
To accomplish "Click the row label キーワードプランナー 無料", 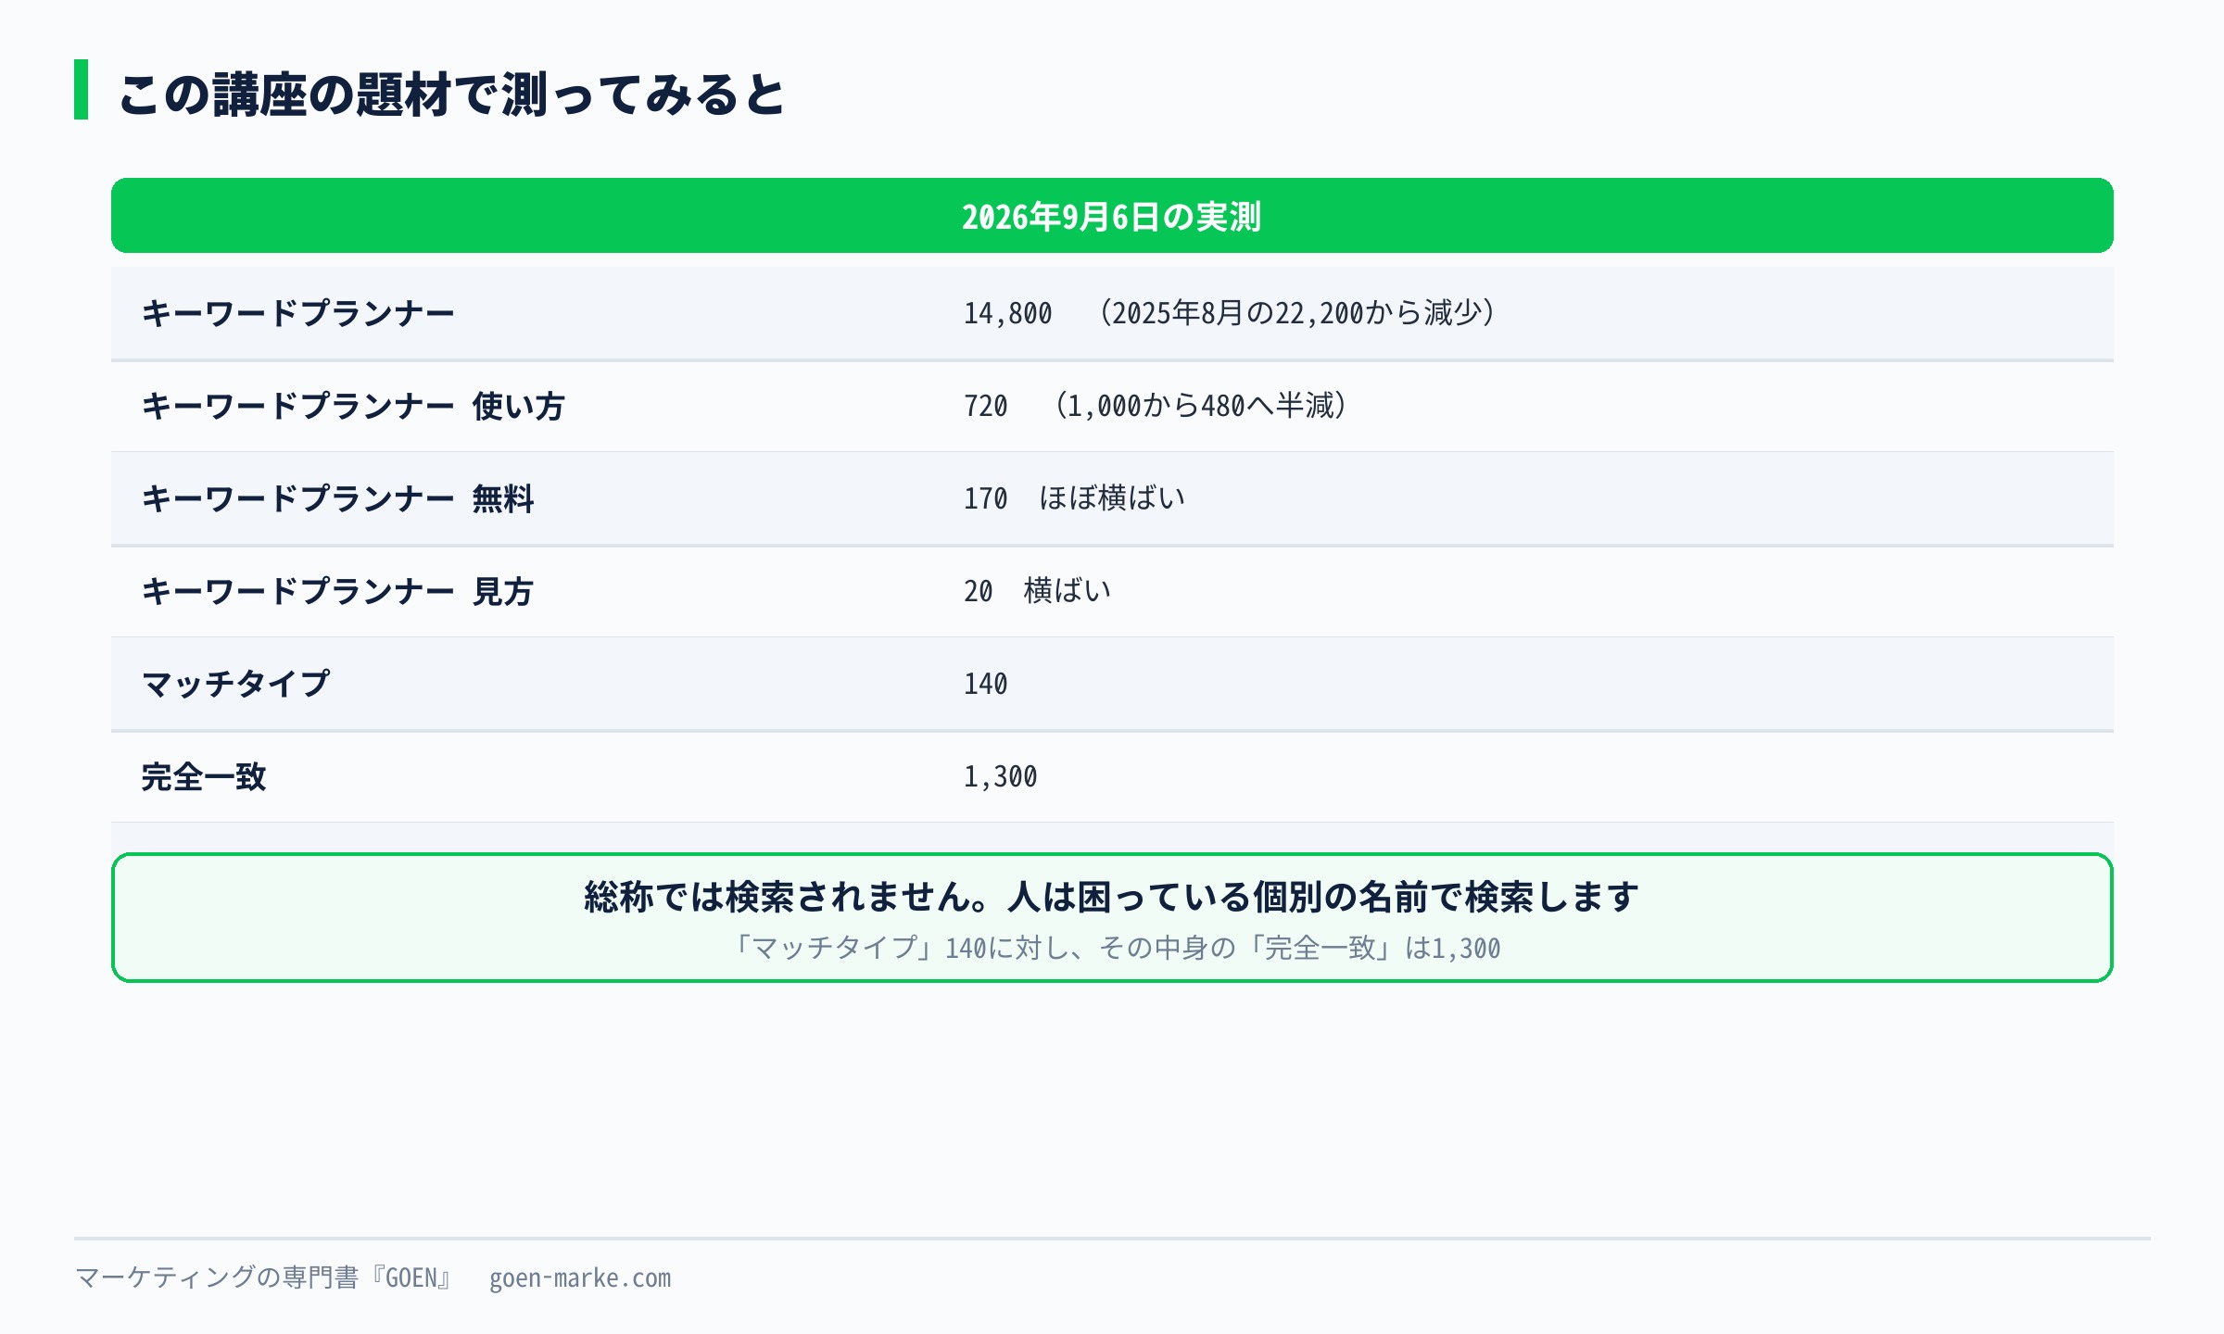I will coord(337,498).
